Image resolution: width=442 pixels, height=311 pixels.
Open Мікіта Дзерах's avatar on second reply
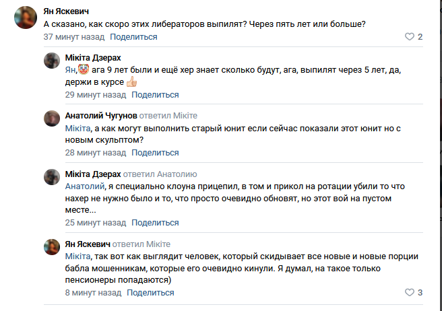click(52, 177)
